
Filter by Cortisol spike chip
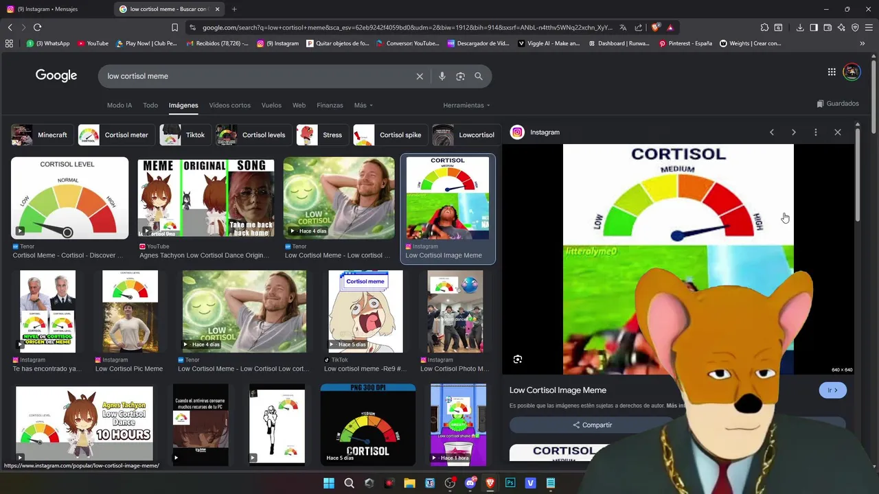[390, 135]
